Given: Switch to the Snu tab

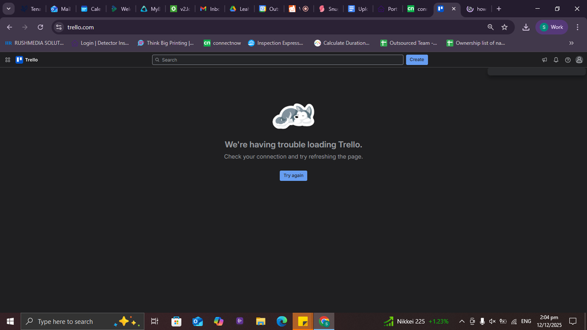Looking at the screenshot, I should click(328, 9).
